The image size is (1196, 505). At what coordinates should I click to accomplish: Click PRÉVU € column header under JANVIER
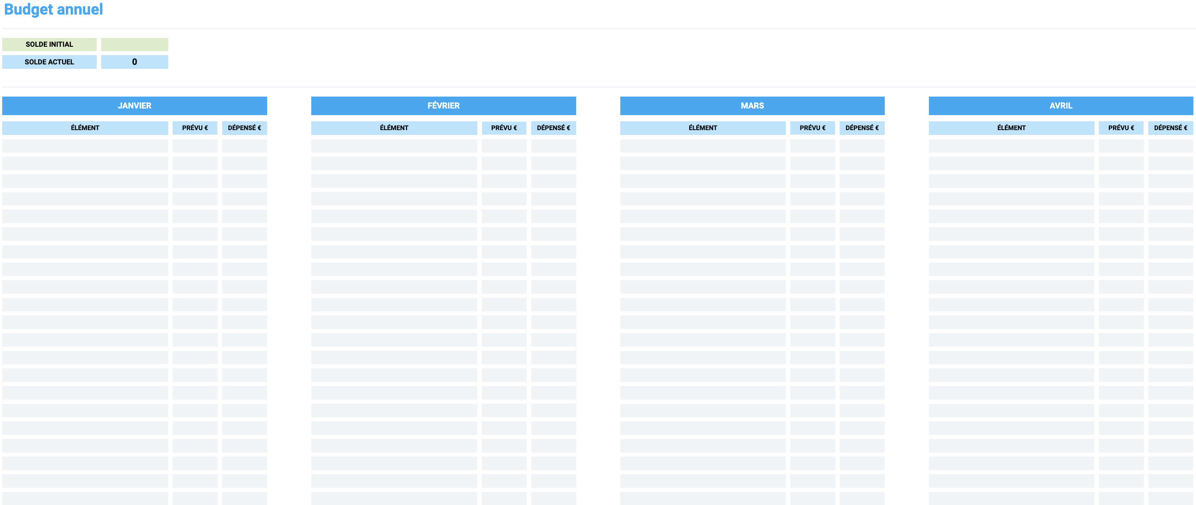pos(195,128)
